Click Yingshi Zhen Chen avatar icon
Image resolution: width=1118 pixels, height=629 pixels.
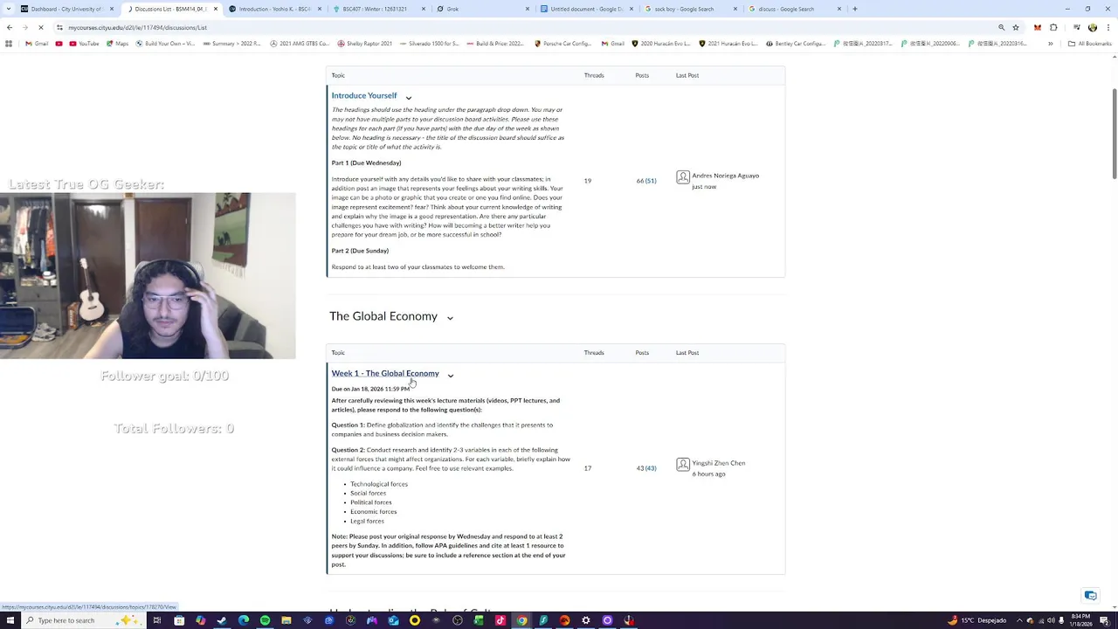click(x=683, y=465)
